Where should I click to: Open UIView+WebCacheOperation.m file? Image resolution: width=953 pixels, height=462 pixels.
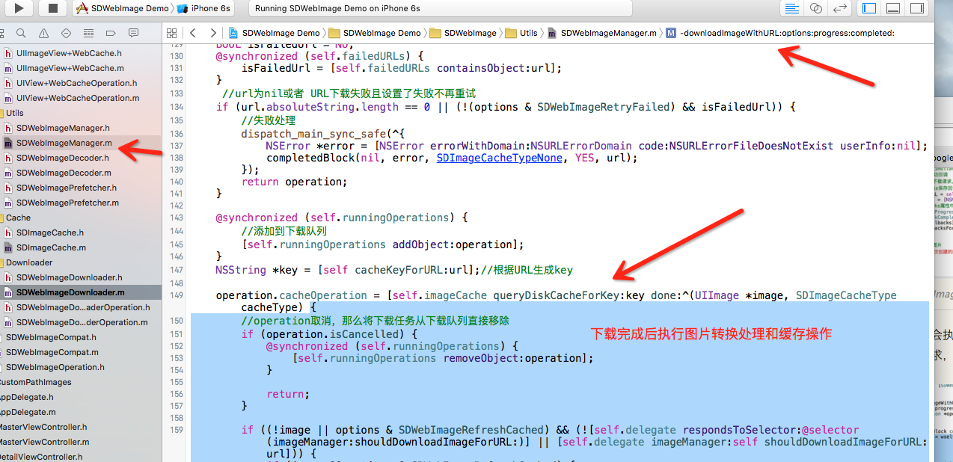point(78,98)
